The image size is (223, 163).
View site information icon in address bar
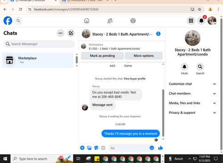30,9
